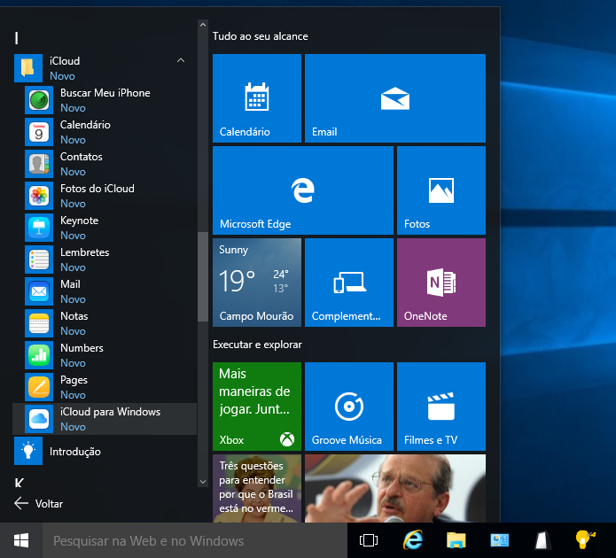Launch the Numbers chart icon
The image size is (616, 558).
coord(39,355)
